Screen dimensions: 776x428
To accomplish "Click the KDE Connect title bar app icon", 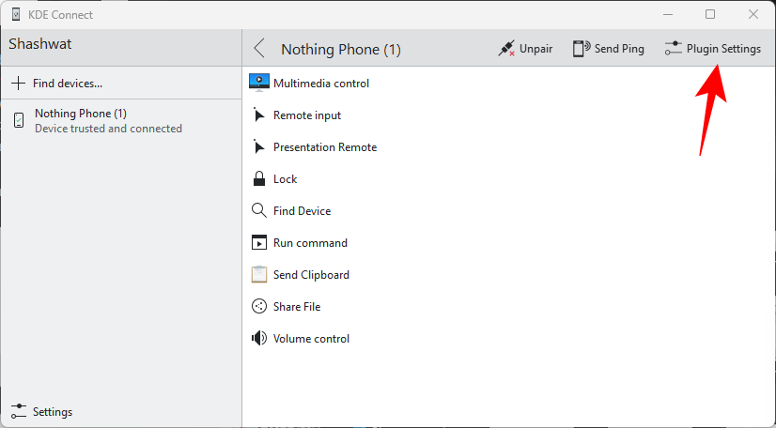I will click(16, 15).
